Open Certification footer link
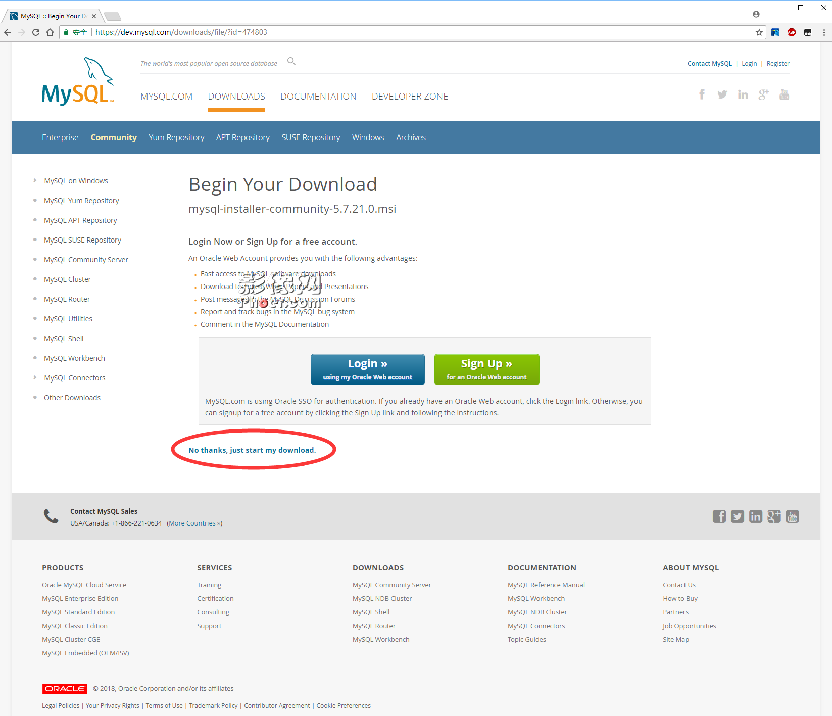This screenshot has width=832, height=716. (x=215, y=599)
